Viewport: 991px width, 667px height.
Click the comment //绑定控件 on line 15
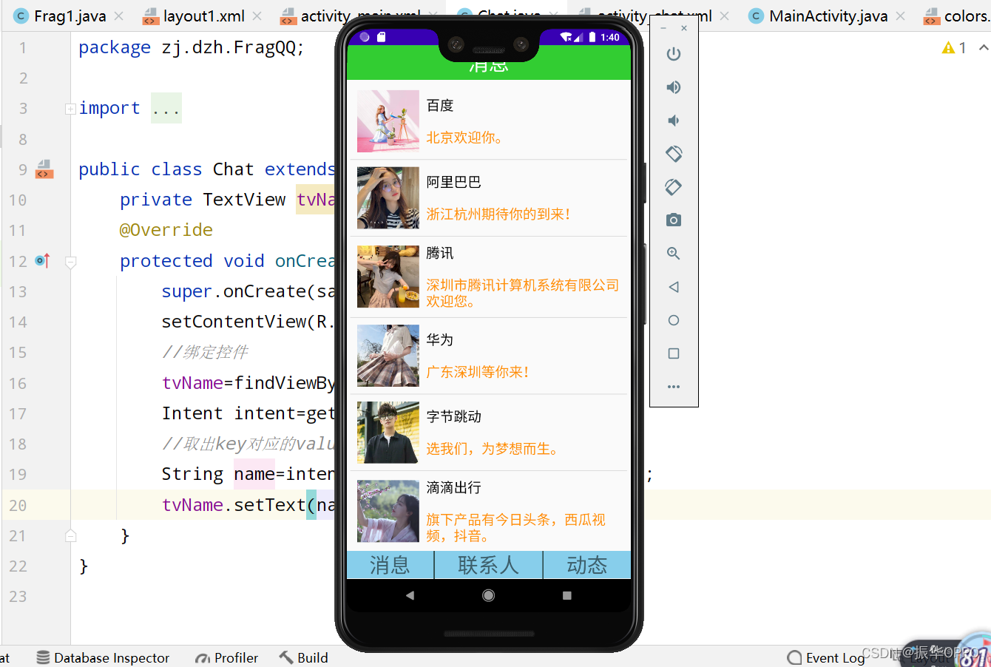[x=205, y=352]
